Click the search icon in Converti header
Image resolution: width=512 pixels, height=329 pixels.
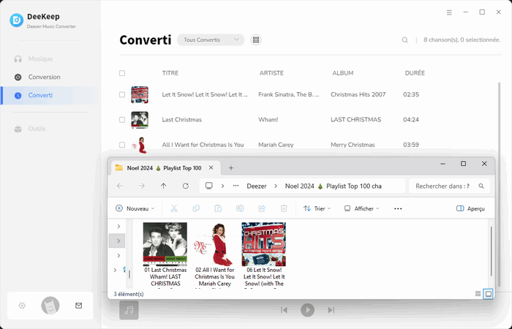click(x=404, y=39)
